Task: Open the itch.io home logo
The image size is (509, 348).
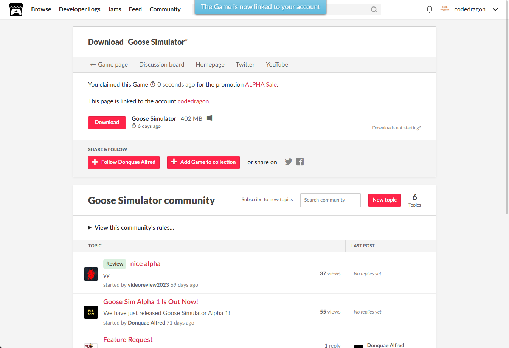Action: [x=16, y=9]
